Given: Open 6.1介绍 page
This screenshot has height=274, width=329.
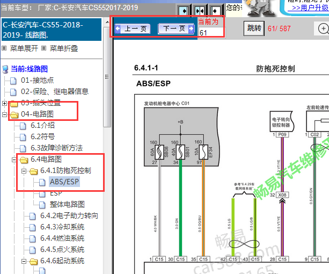Looking at the screenshot, I should point(42,125).
